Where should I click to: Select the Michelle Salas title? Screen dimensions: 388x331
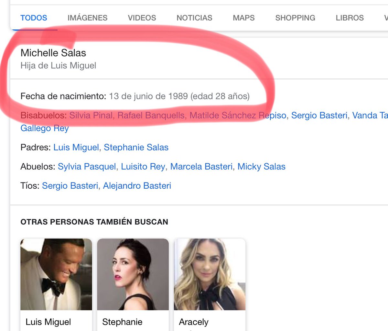coord(53,53)
